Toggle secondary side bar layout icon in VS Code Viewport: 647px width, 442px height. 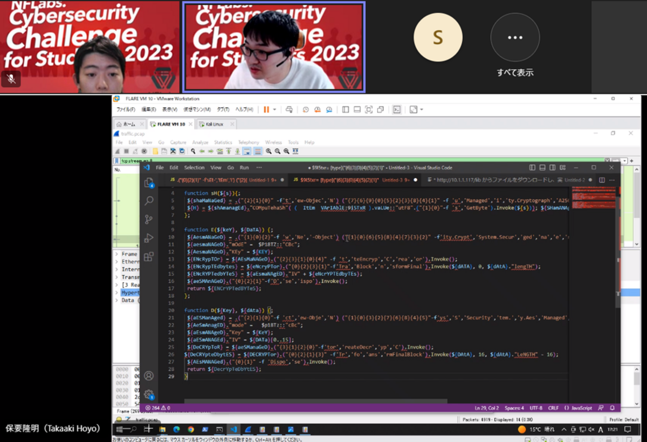(x=552, y=168)
